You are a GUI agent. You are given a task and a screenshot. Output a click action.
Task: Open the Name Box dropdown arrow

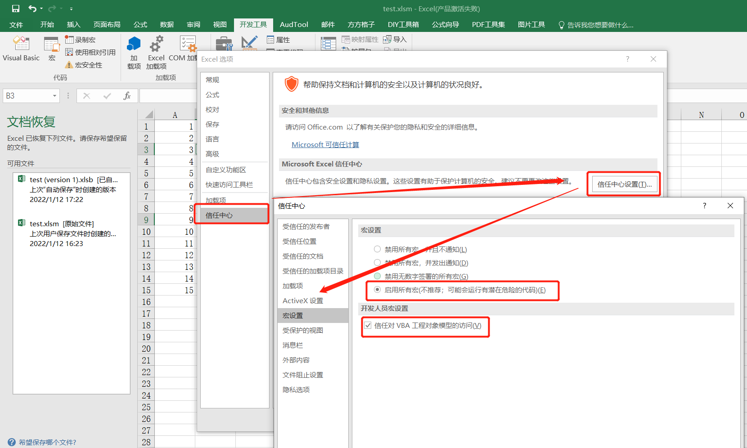[x=54, y=96]
